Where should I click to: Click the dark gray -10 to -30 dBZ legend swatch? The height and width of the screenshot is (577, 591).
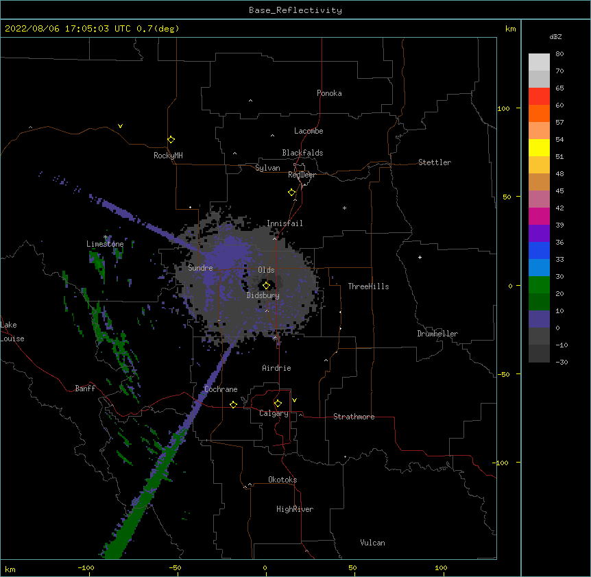point(539,354)
